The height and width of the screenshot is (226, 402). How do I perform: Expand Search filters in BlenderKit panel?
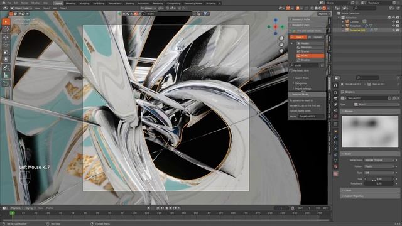pyautogui.click(x=301, y=78)
